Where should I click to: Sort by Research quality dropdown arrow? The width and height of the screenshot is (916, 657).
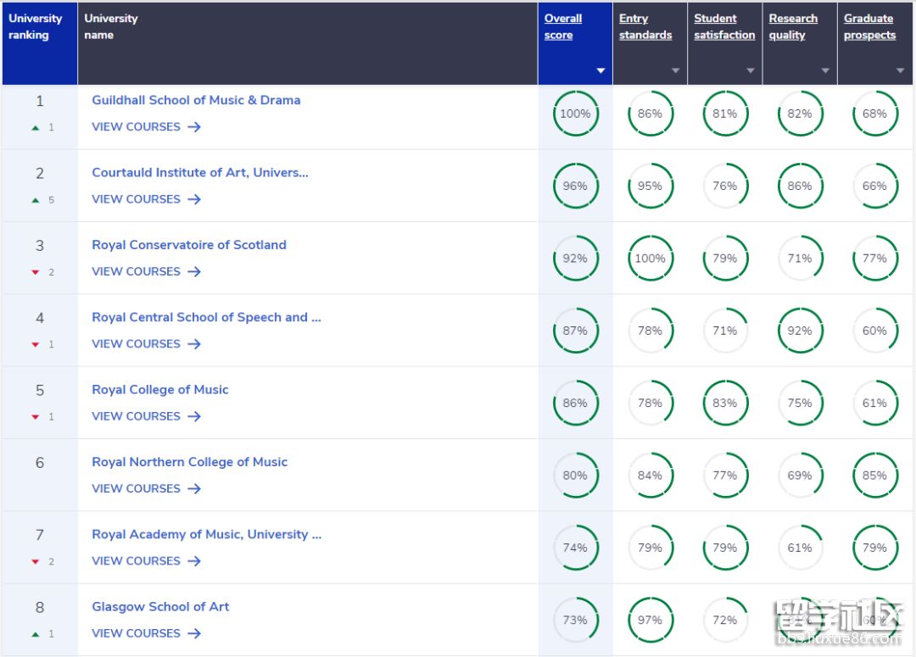click(x=825, y=70)
